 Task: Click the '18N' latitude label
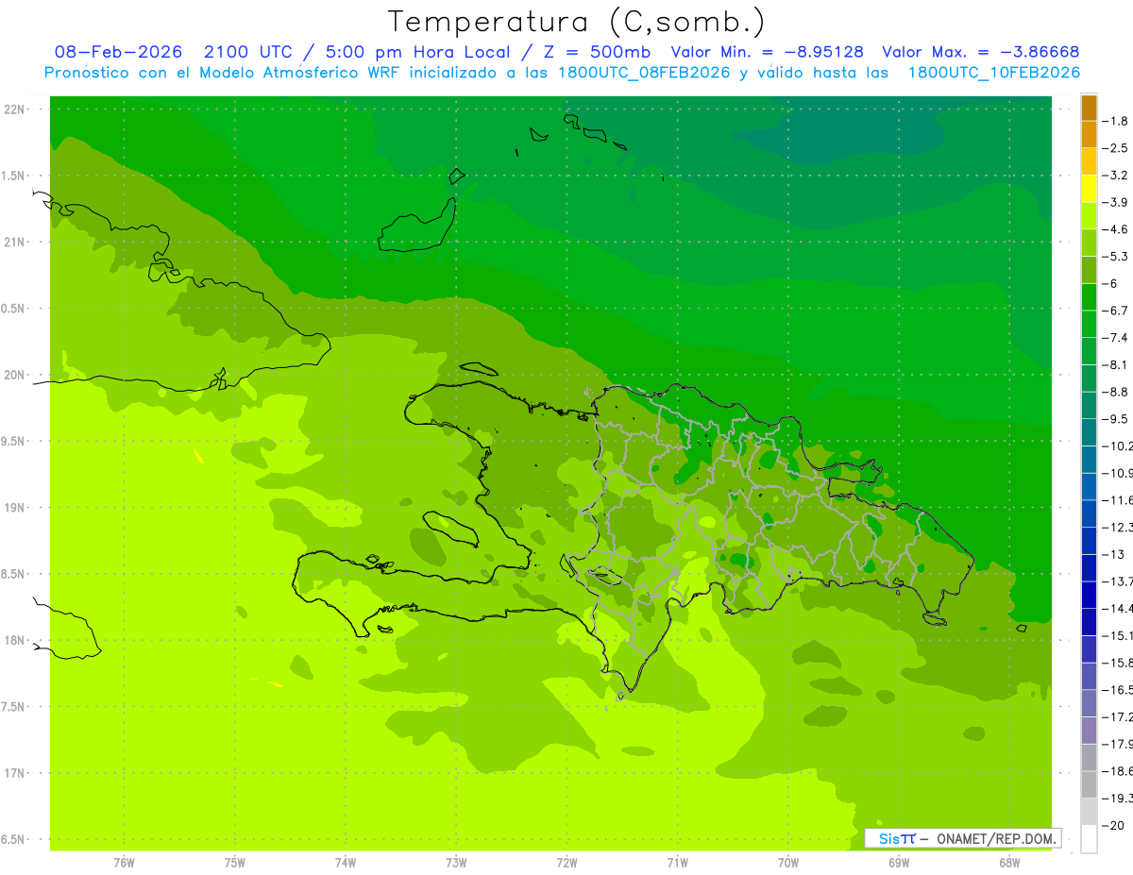15,640
